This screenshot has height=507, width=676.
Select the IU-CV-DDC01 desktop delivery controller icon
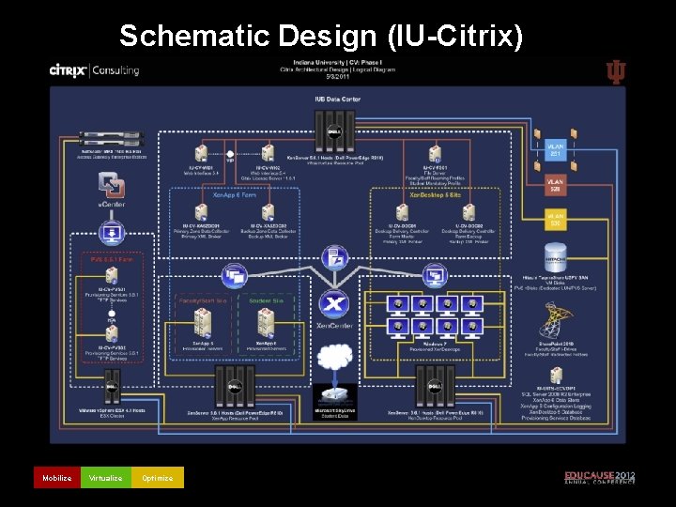[x=402, y=213]
